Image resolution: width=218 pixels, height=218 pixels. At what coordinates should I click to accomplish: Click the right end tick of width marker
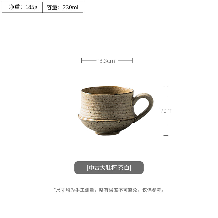coord(133,61)
